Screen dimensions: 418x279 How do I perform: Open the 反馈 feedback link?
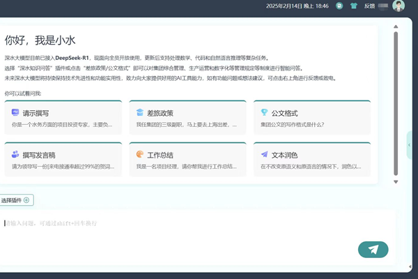(370, 6)
